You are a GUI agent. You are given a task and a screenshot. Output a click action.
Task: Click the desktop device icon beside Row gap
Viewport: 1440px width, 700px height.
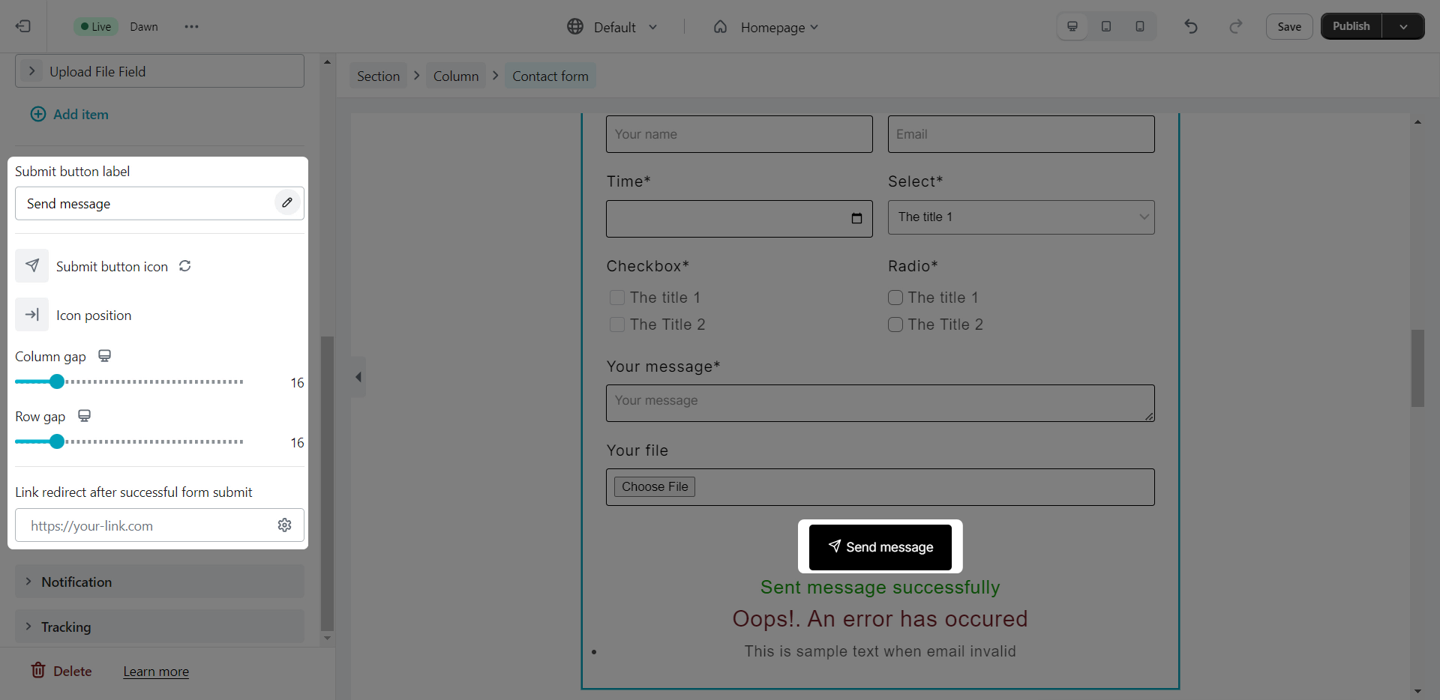85,416
